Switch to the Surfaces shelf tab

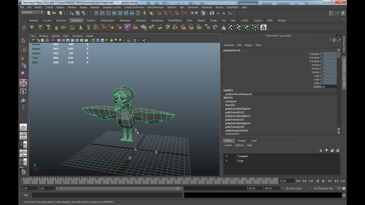pos(61,20)
